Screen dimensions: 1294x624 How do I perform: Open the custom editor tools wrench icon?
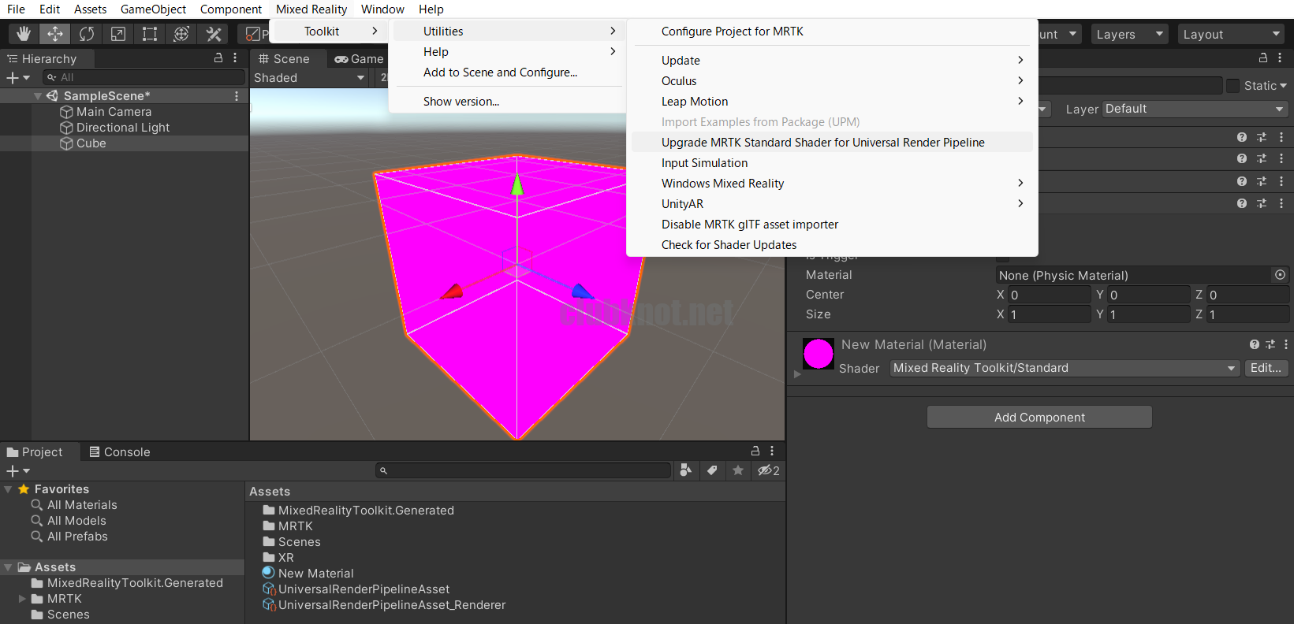point(213,34)
